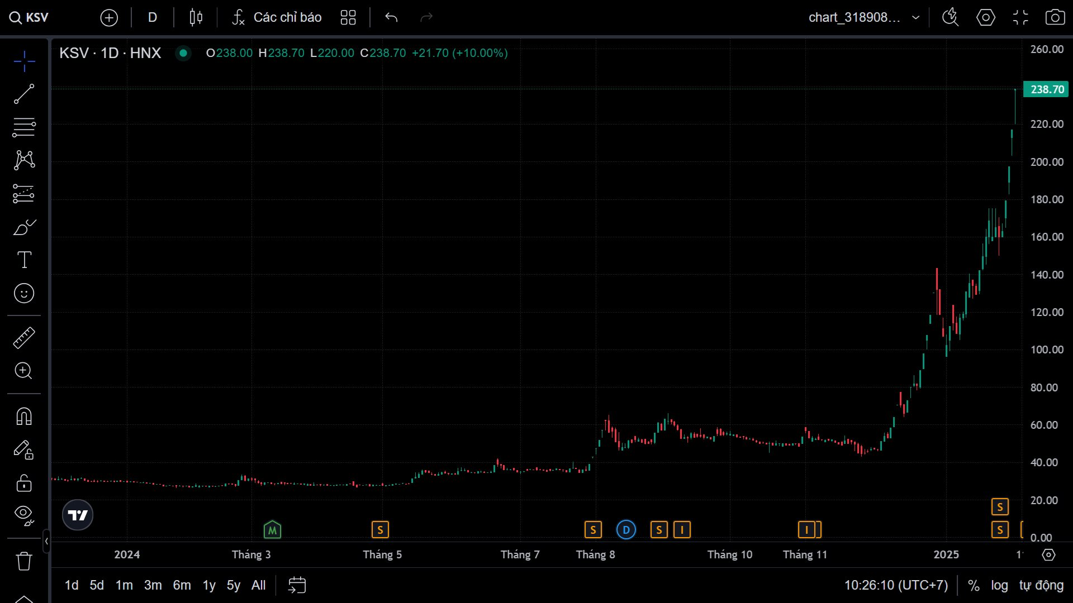Select the trend line drawing tool

click(24, 94)
